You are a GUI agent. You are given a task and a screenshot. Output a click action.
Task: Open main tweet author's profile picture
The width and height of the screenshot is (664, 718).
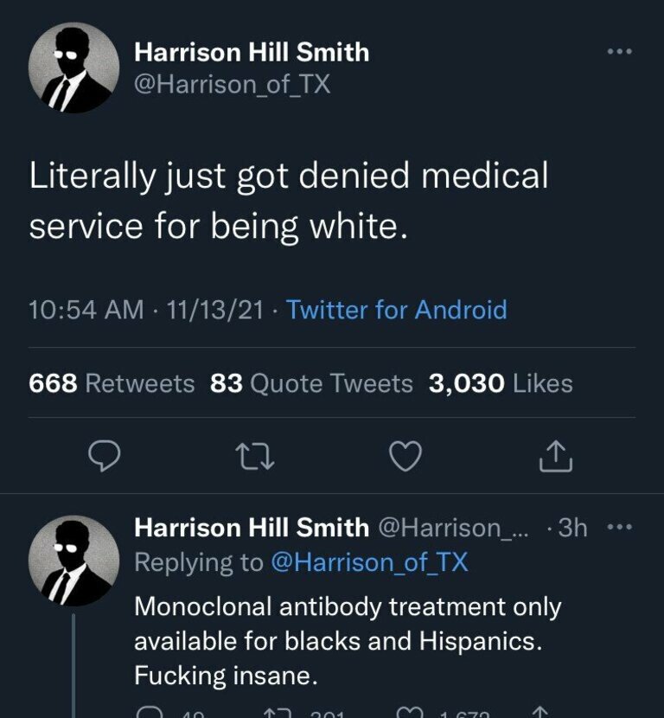(73, 68)
